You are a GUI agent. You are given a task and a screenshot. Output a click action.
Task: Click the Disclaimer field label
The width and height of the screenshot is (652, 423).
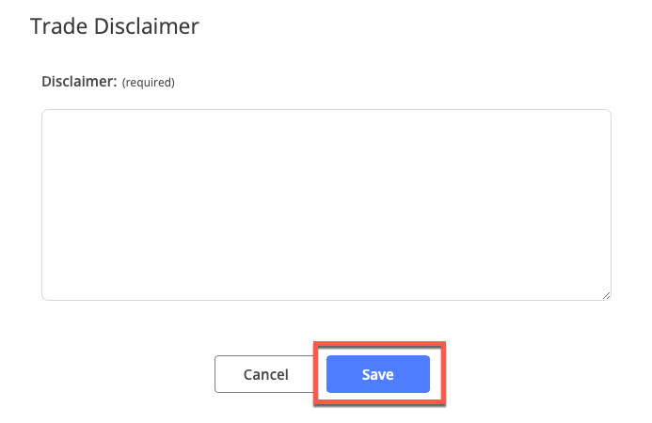(x=79, y=82)
